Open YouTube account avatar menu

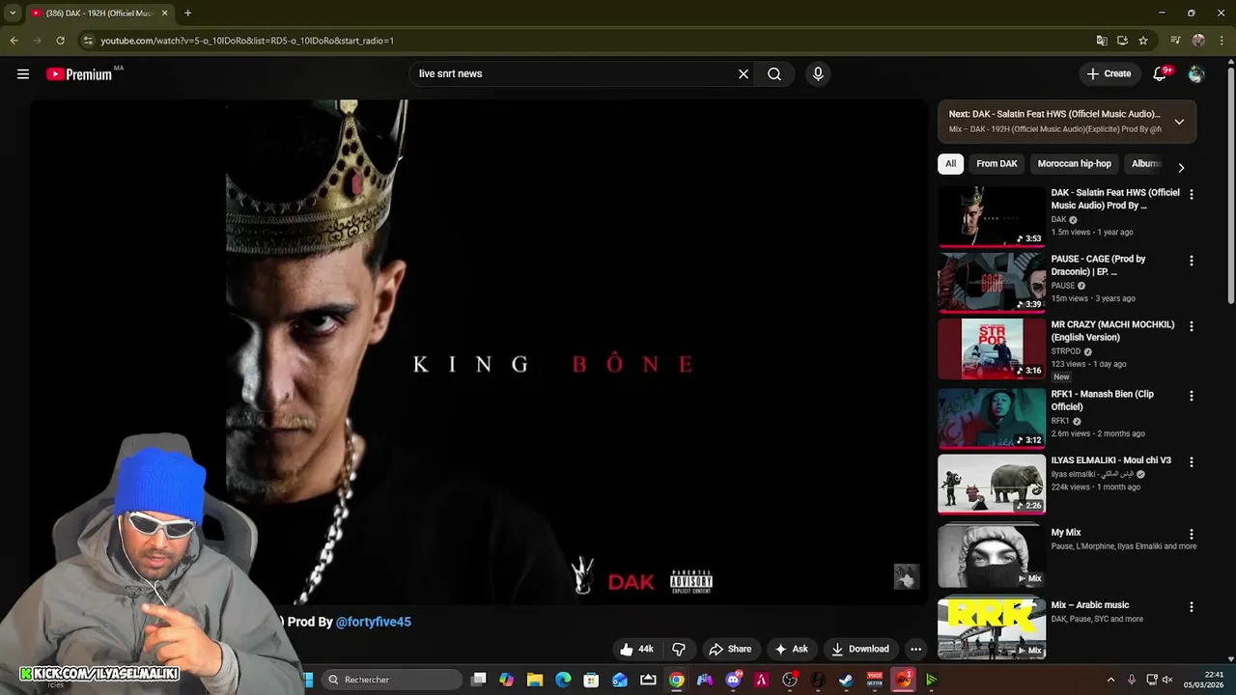pyautogui.click(x=1196, y=73)
